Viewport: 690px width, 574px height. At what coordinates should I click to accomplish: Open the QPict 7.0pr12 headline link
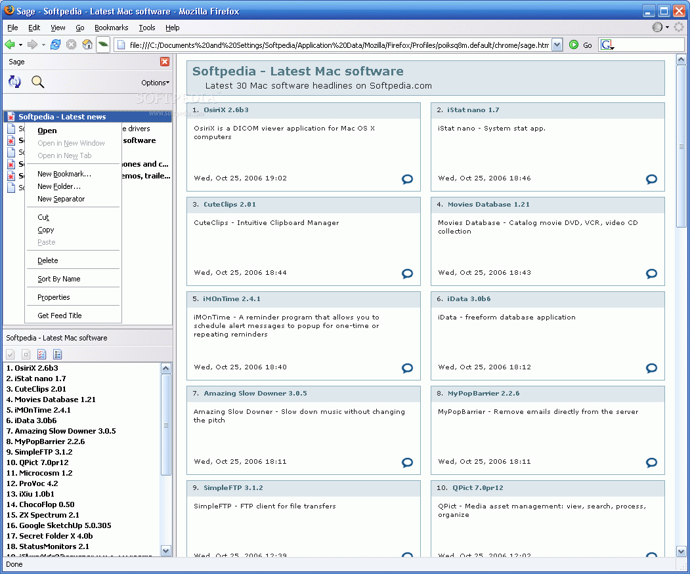tap(478, 488)
